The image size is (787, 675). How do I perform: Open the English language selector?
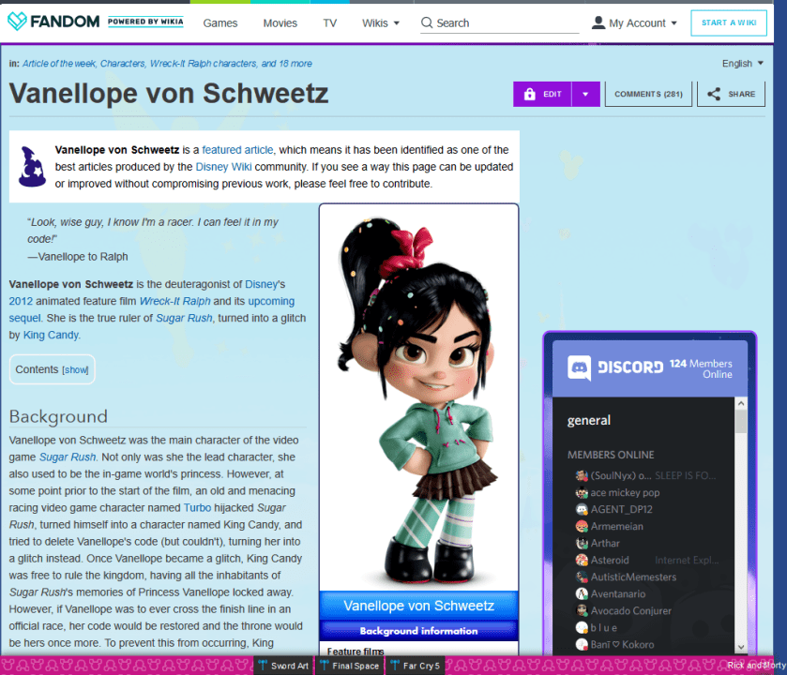pyautogui.click(x=742, y=63)
